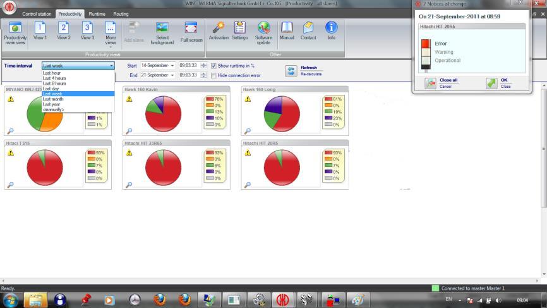547x308 pixels.
Task: Click Close all in notices popup
Action: pyautogui.click(x=442, y=83)
